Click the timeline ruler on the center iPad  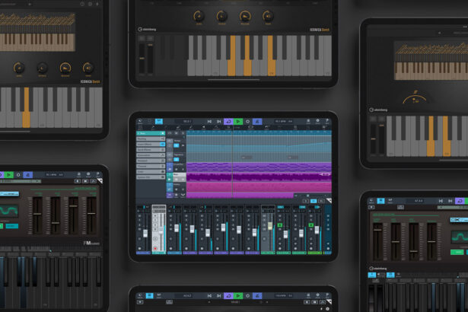(x=259, y=133)
